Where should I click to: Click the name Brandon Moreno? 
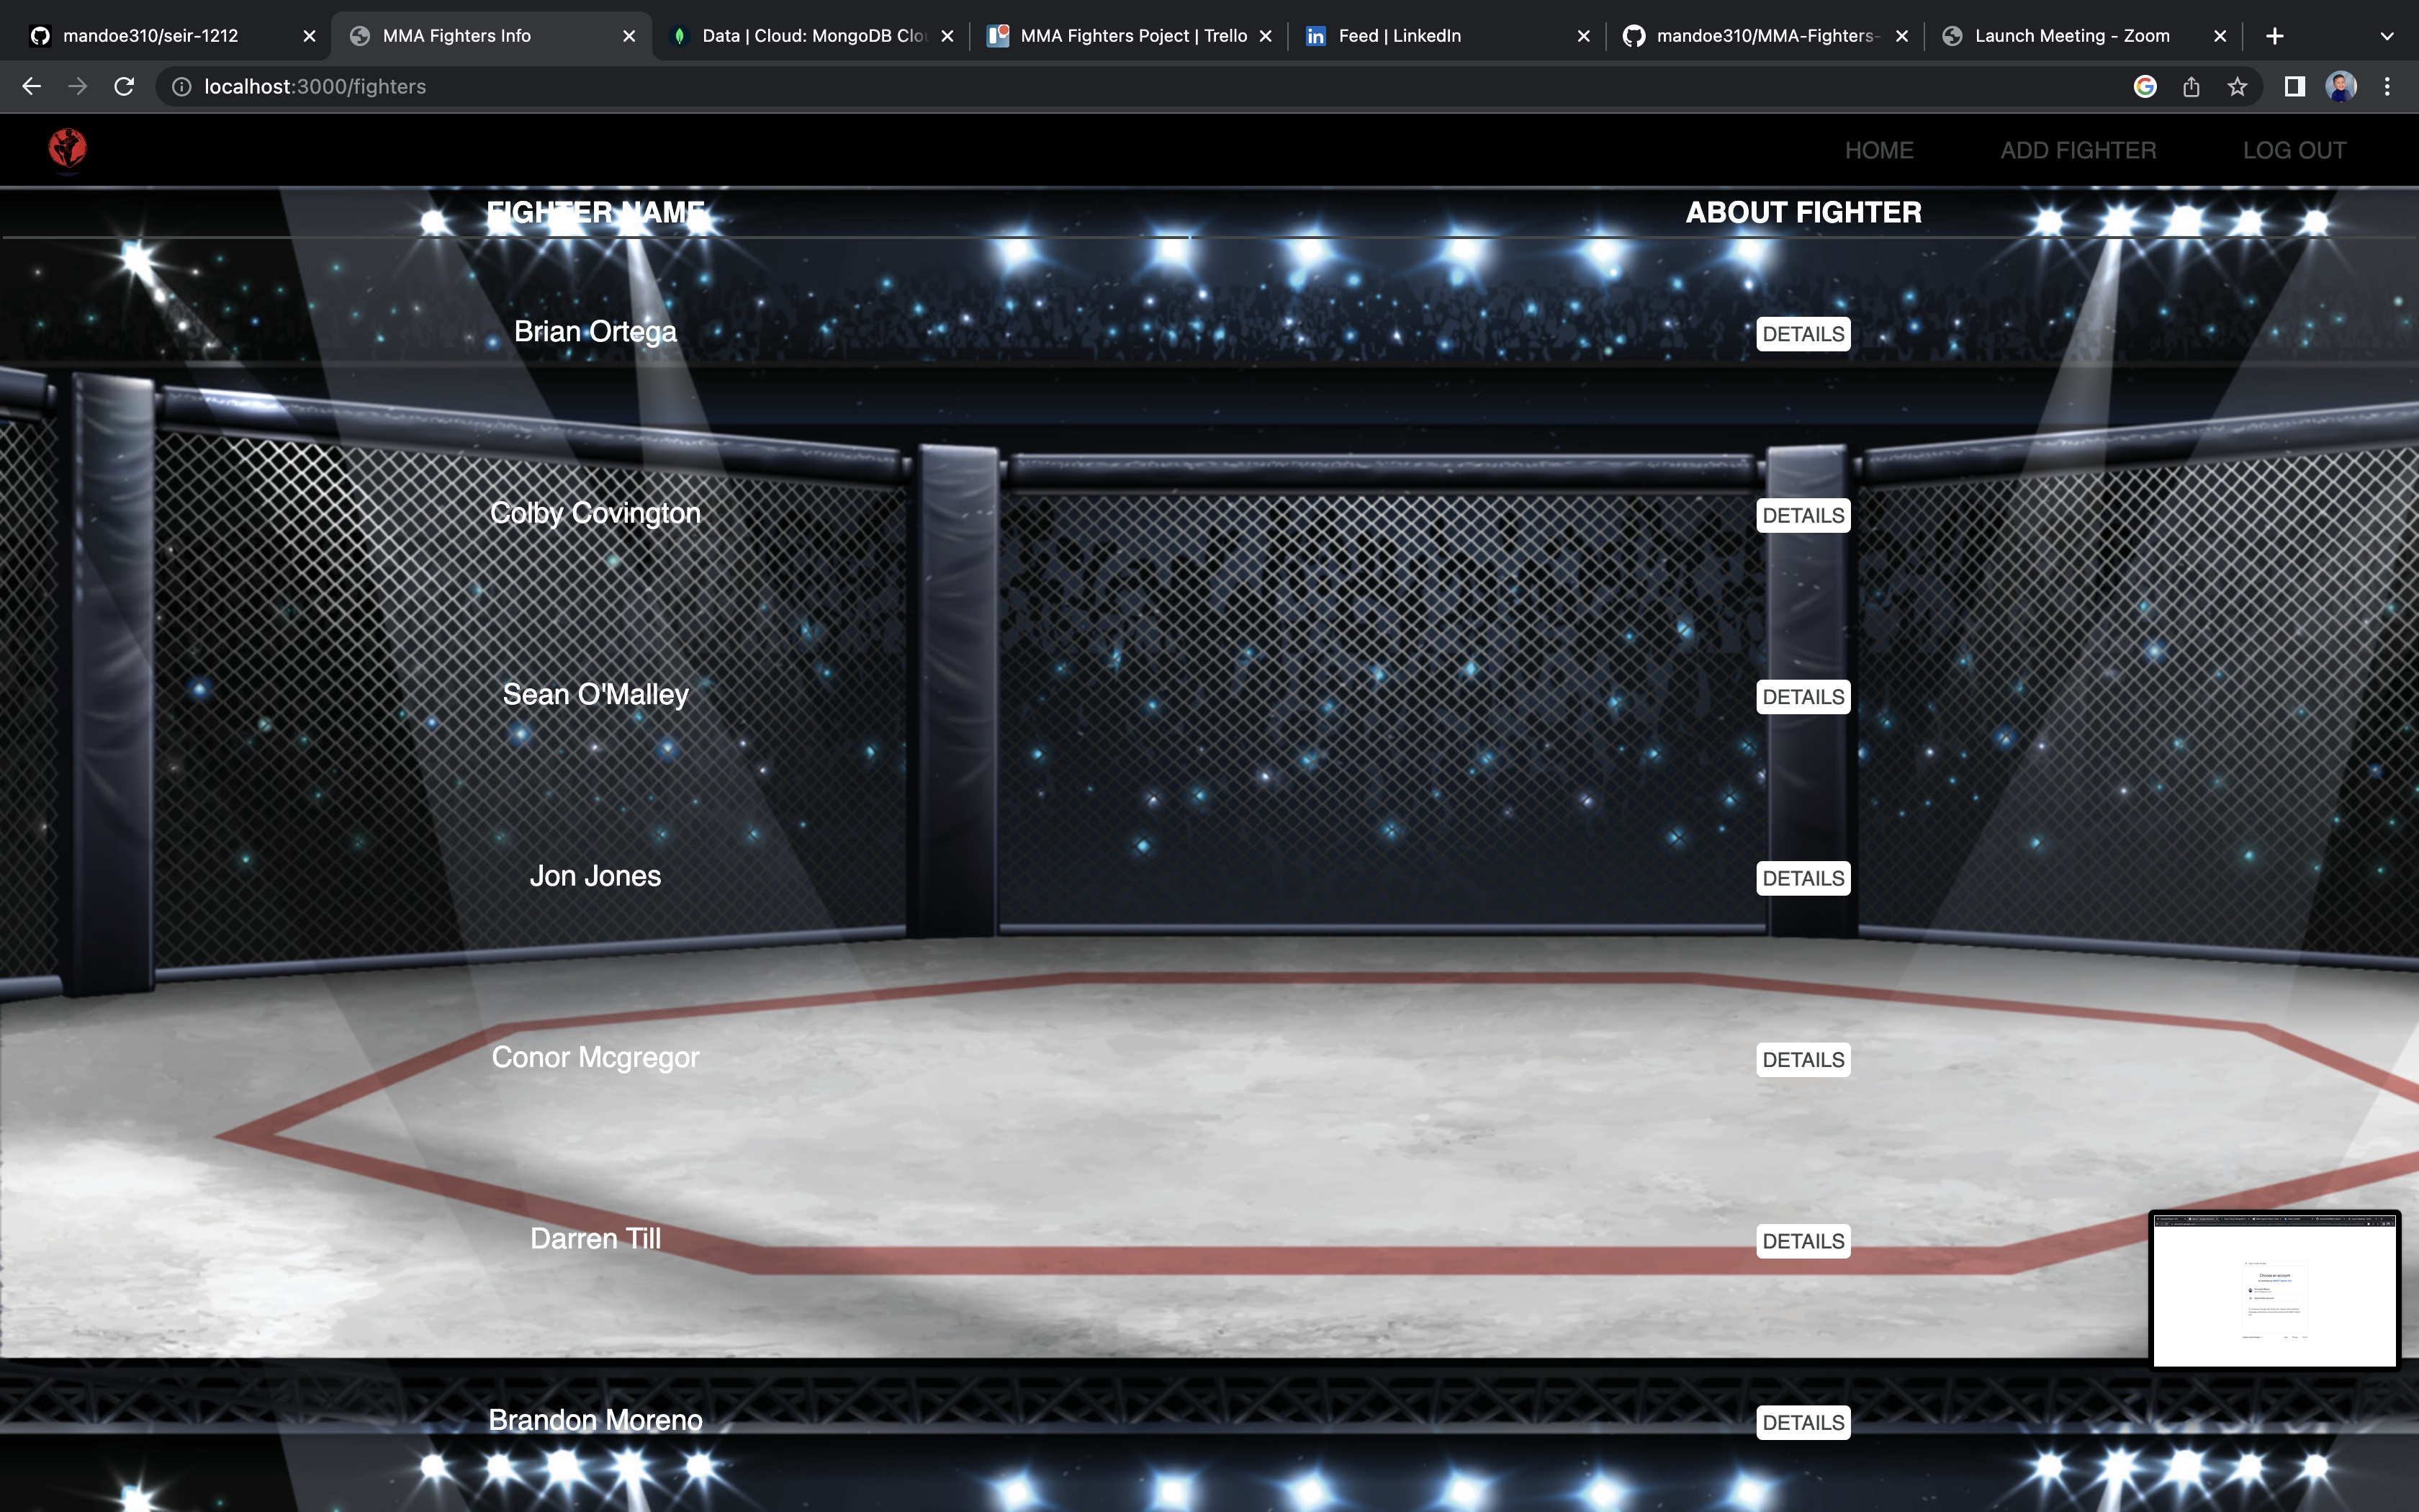595,1421
